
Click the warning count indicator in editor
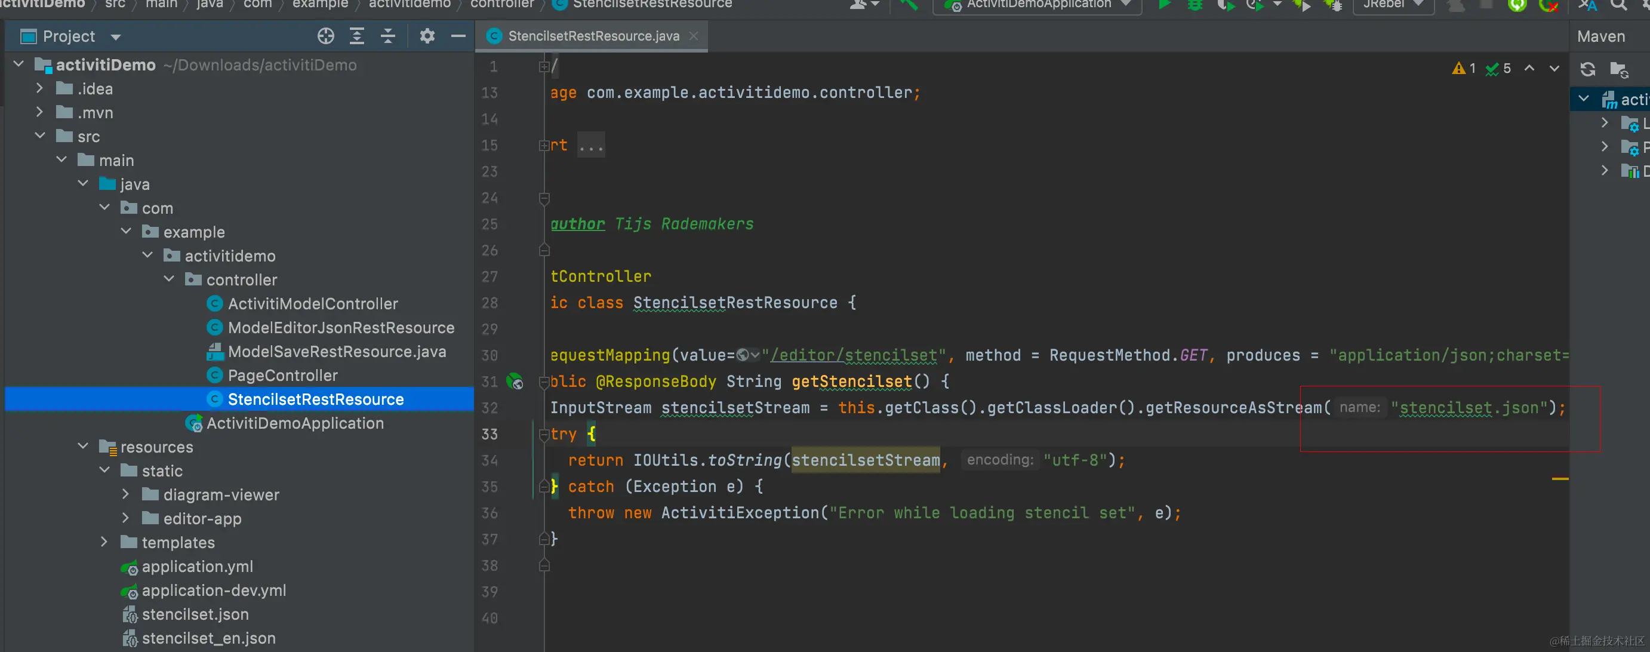tap(1463, 69)
